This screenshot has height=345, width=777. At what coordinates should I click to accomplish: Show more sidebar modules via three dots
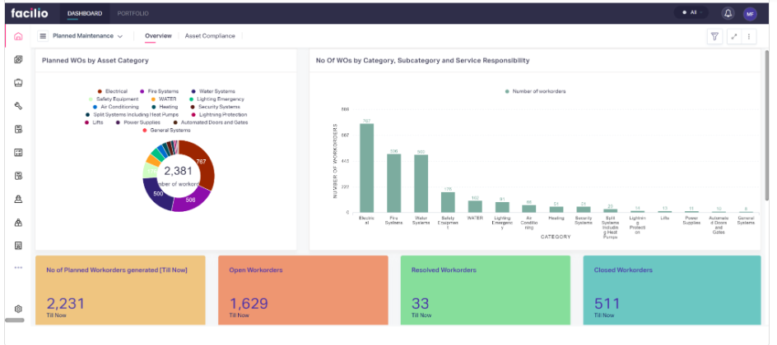click(x=18, y=268)
